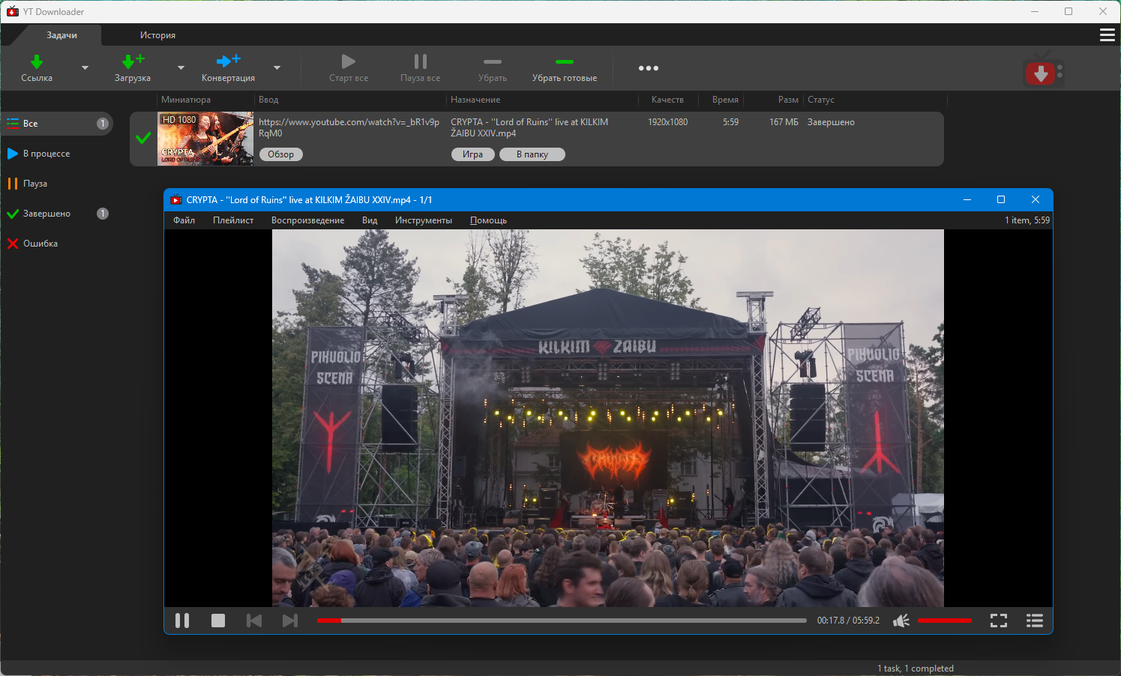Stop video playback with the stop button
The image size is (1121, 676).
(x=218, y=621)
